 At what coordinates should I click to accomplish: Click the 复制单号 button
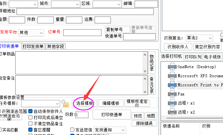click(x=117, y=30)
